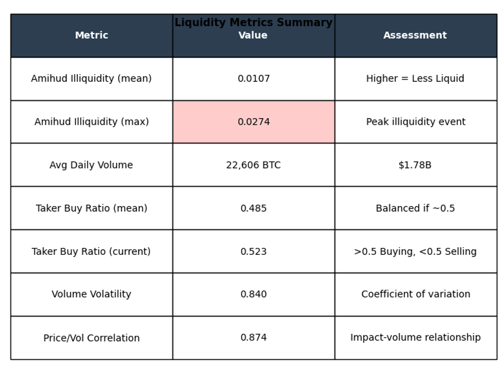Select the Coefficient of variation cell
The width and height of the screenshot is (503, 378).
point(415,295)
